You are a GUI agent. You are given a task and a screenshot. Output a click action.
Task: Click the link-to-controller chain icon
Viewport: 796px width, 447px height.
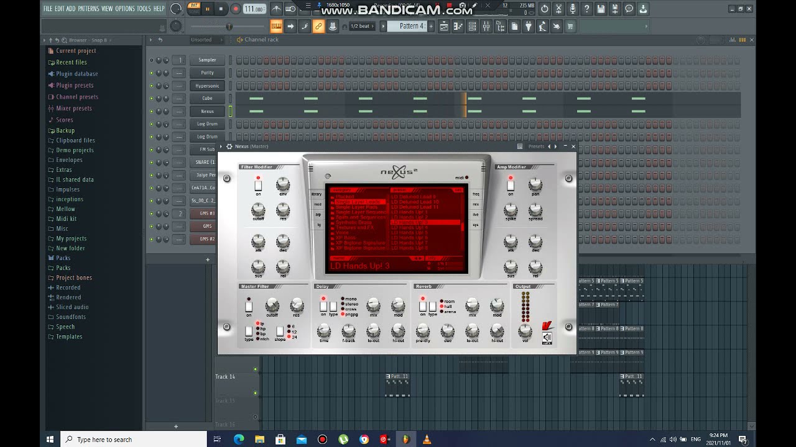click(318, 26)
